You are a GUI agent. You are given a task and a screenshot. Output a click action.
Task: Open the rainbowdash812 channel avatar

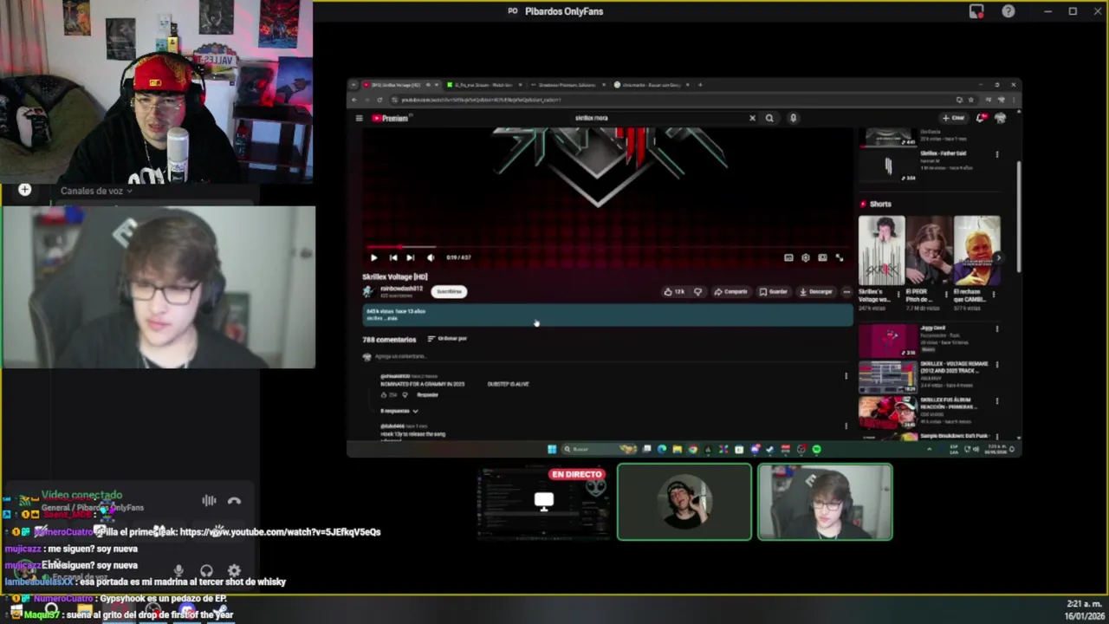(x=368, y=292)
